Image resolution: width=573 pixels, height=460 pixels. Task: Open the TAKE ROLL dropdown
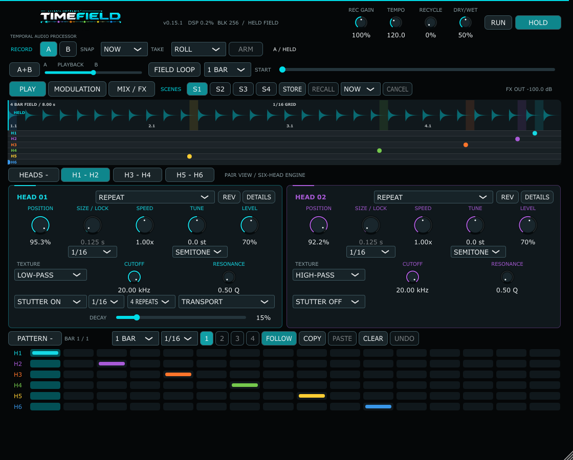coord(199,49)
